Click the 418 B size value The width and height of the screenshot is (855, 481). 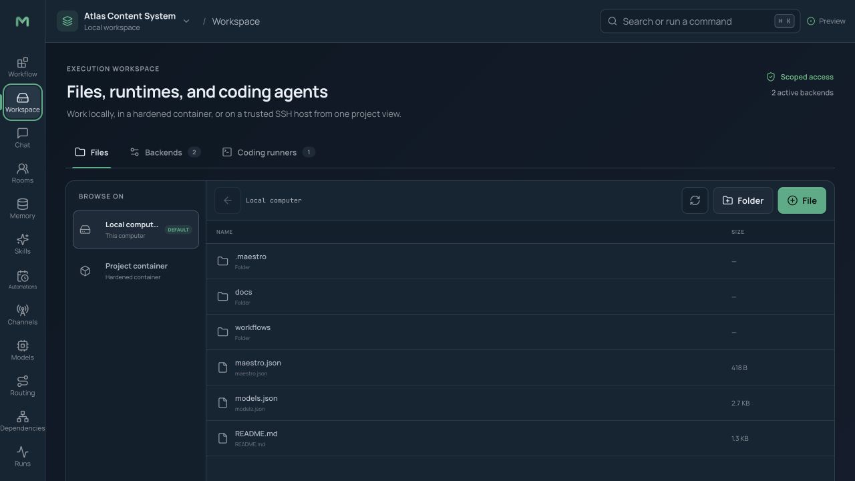coord(739,367)
